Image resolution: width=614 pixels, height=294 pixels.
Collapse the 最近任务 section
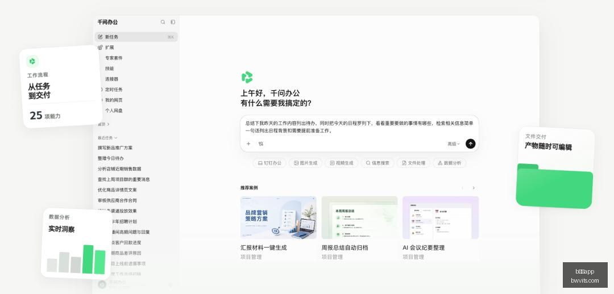click(107, 138)
